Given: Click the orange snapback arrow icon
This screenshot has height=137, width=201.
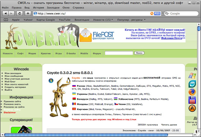Looking at the screenshot, I should 152,13.
